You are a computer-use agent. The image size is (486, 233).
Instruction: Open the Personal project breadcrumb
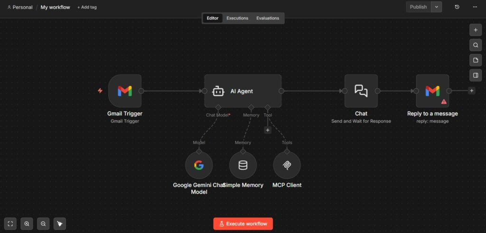click(x=20, y=7)
